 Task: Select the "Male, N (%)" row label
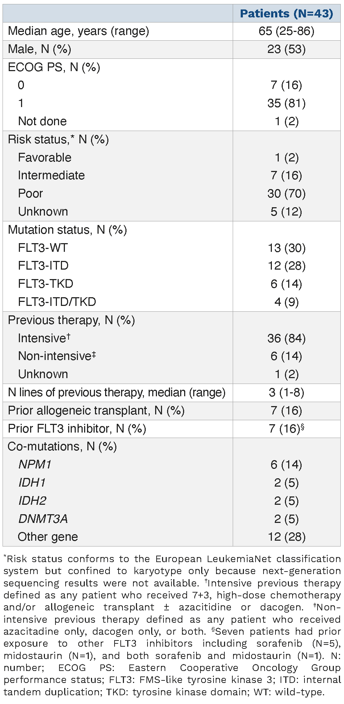40,49
